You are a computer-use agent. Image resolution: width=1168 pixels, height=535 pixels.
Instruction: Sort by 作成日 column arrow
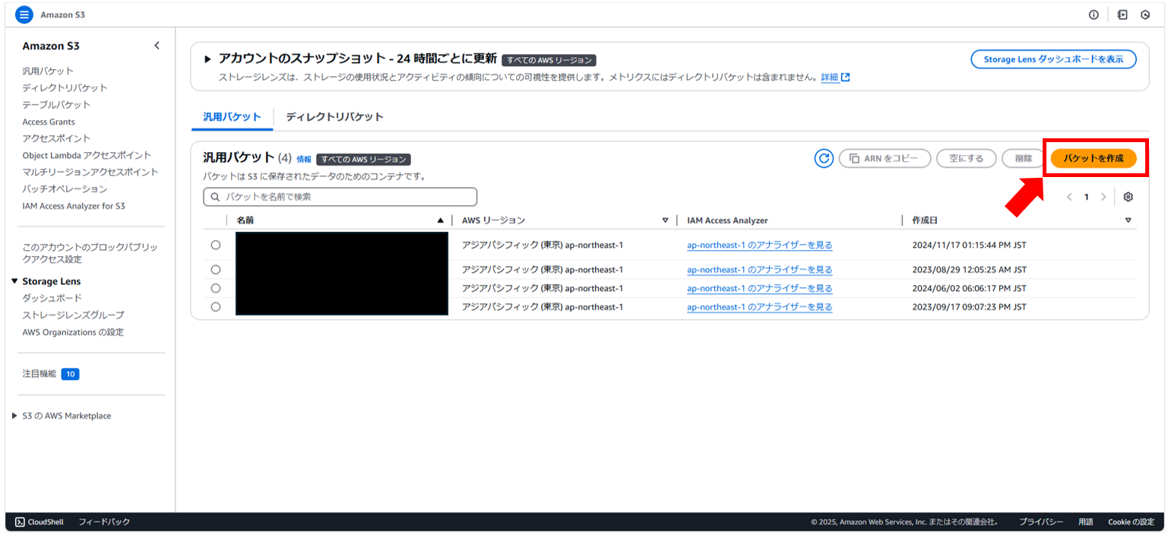pyautogui.click(x=1128, y=220)
